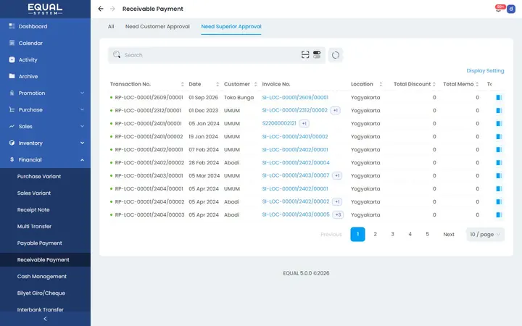Screen dimensions: 522x326
Task: Click the Dashboard sidebar icon
Action: tap(12, 26)
